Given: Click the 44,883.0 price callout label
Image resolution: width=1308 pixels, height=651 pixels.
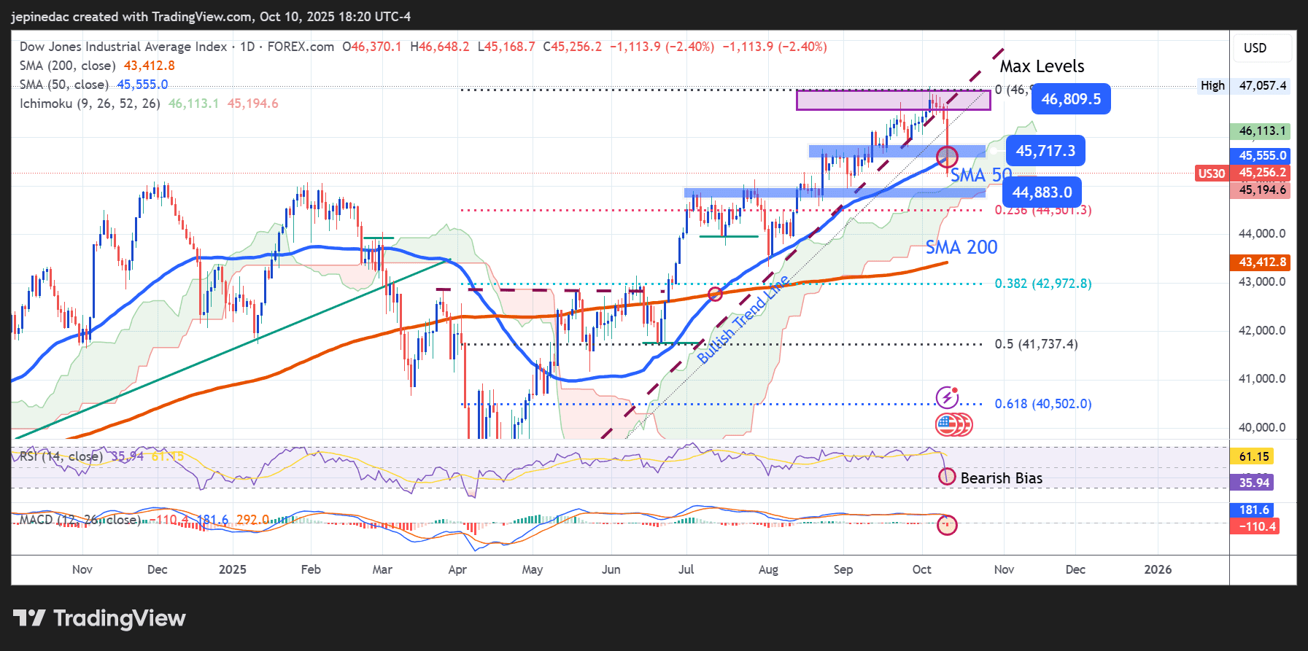Looking at the screenshot, I should pos(1042,192).
